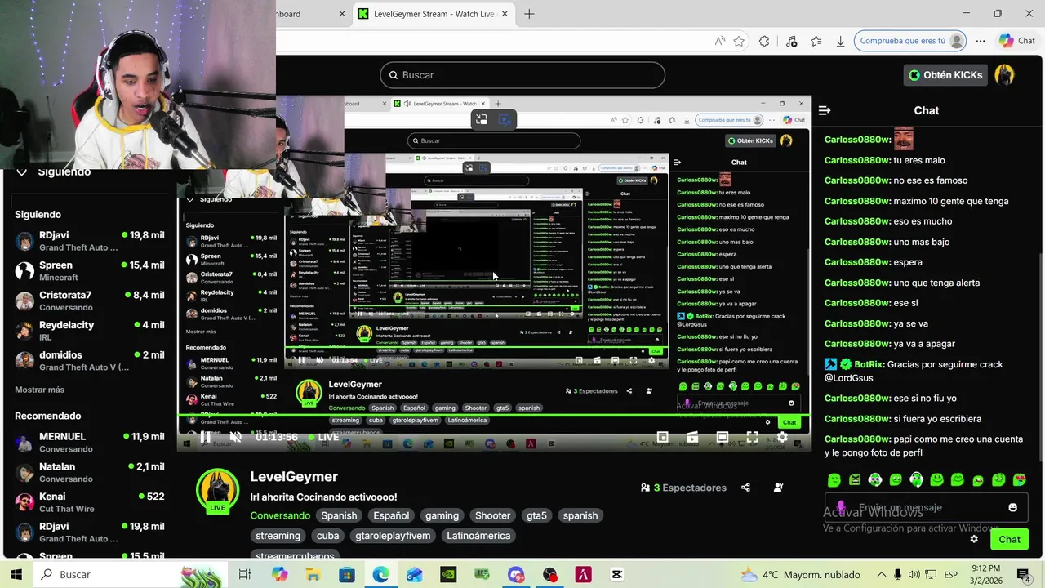
Task: Insert the angry square emote in the quick row
Action: click(854, 480)
